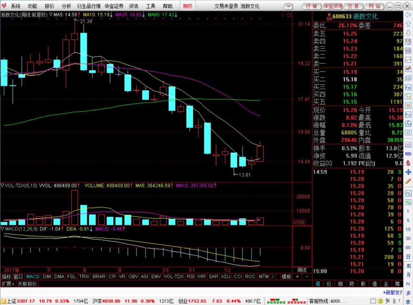
Task: Open the 功能 menu
Action: (32, 6)
